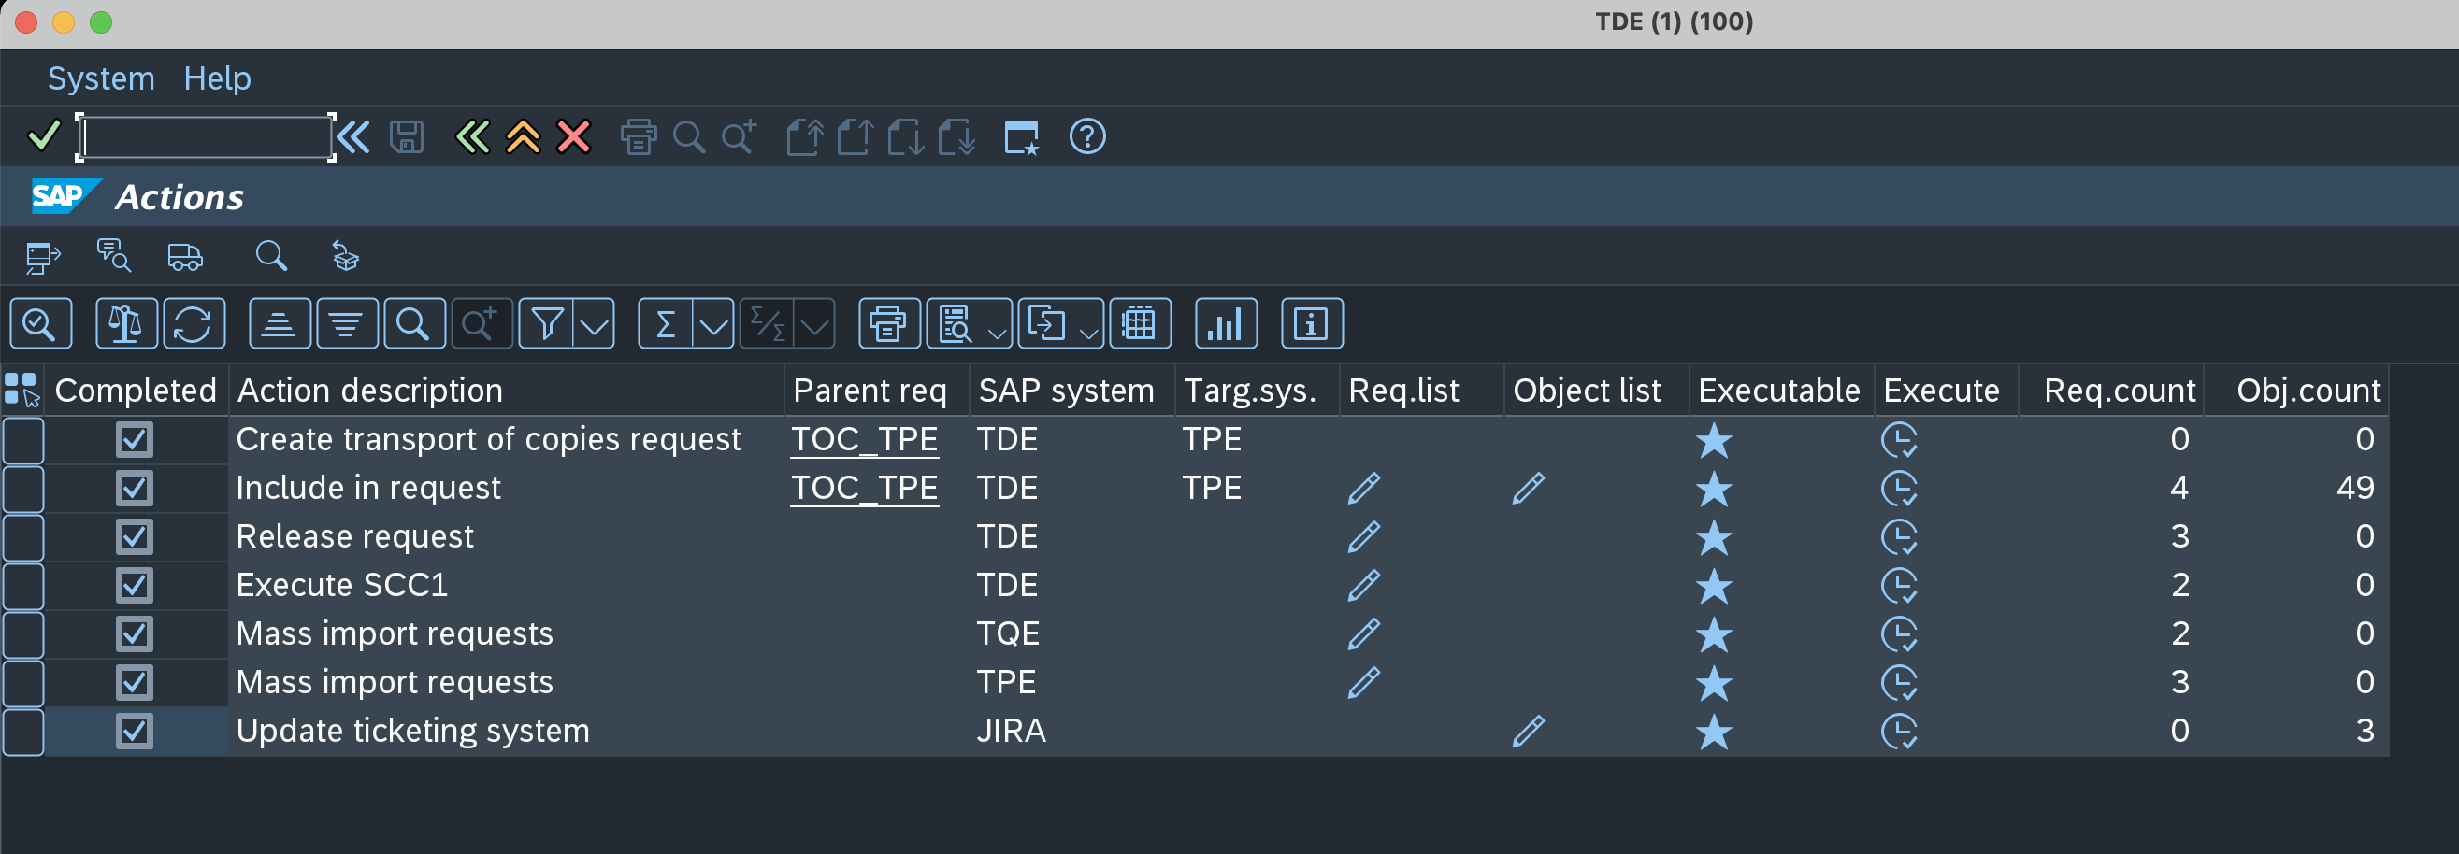
Task: Expand the Export dropdown arrow
Action: click(1088, 331)
